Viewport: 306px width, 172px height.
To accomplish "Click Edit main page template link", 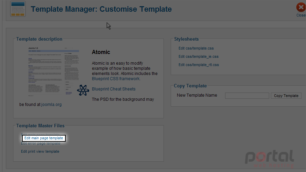I will (x=44, y=138).
